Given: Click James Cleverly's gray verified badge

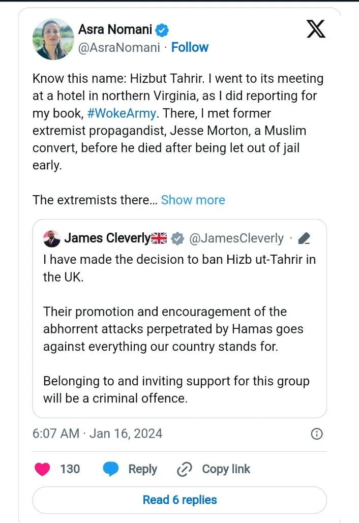Looking at the screenshot, I should click(177, 238).
